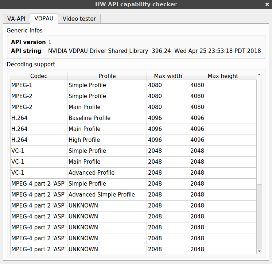Open the Video tester tab
This screenshot has height=264, width=272.
pyautogui.click(x=79, y=19)
